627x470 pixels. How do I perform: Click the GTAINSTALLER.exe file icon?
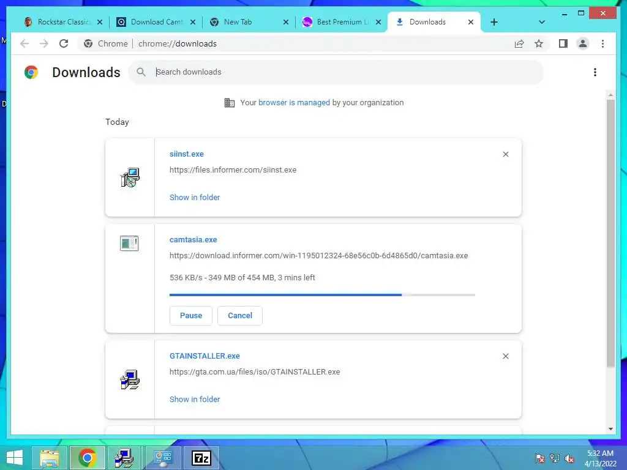[x=130, y=379]
